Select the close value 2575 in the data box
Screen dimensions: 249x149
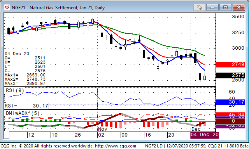click(x=40, y=71)
